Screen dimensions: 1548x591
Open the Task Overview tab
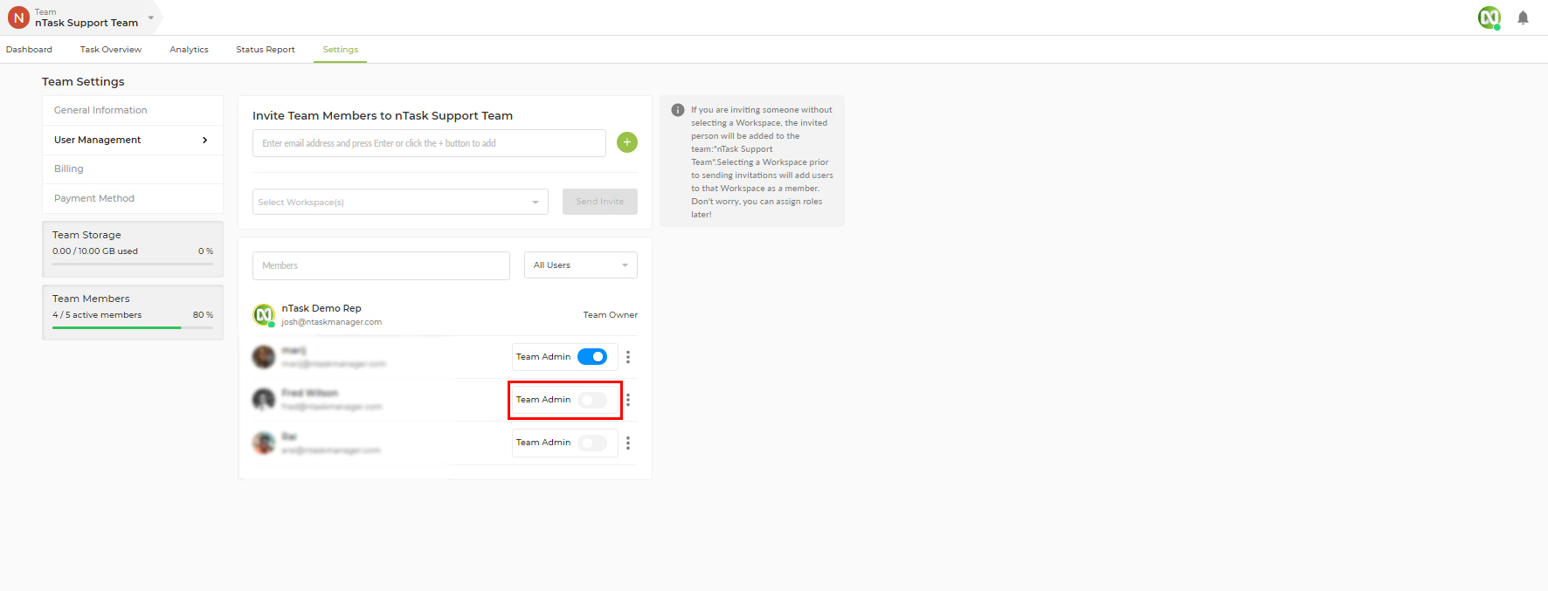click(x=111, y=50)
